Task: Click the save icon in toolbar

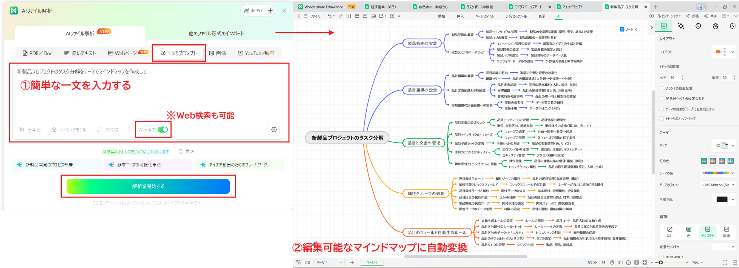Action: [x=365, y=16]
